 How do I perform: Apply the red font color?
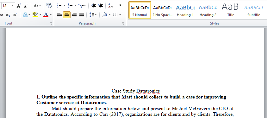tap(46, 15)
